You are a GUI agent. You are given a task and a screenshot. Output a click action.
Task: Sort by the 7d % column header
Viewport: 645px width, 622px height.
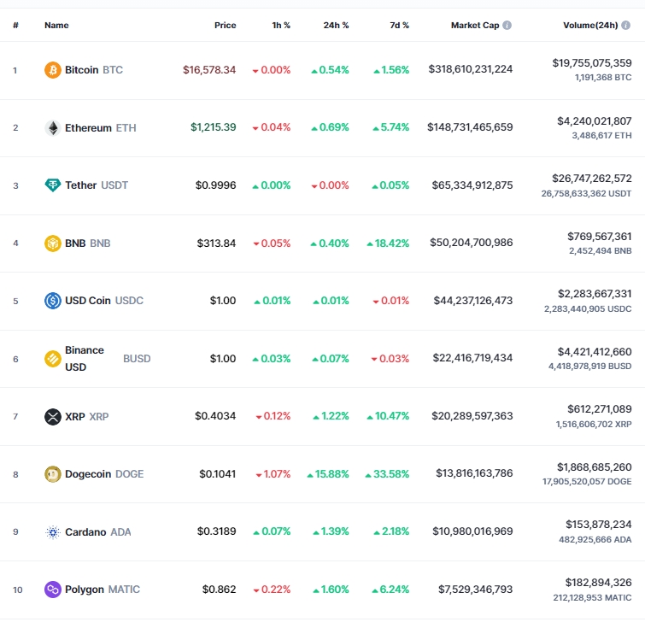399,25
